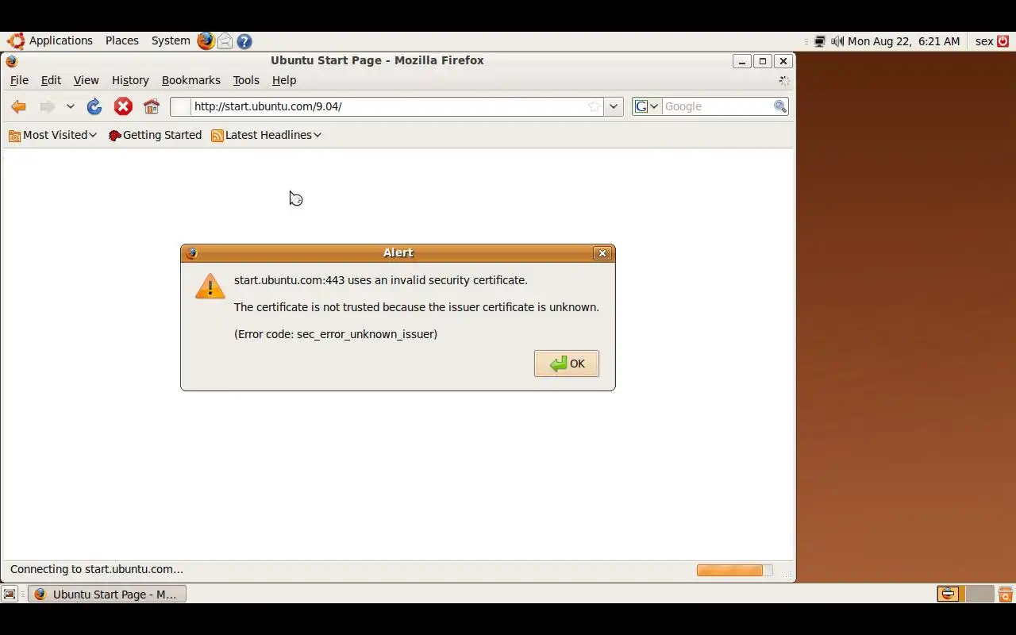Open the Ubuntu Applications menu
Image resolution: width=1016 pixels, height=635 pixels.
pyautogui.click(x=61, y=41)
